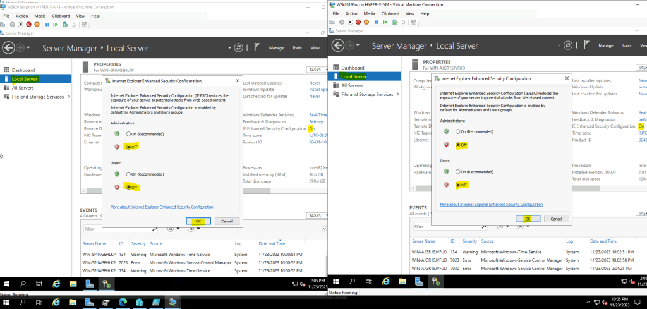Open breadcrumb dropdown beside Refresh in W2k2019Apl
647x309 pixels.
click(230, 48)
